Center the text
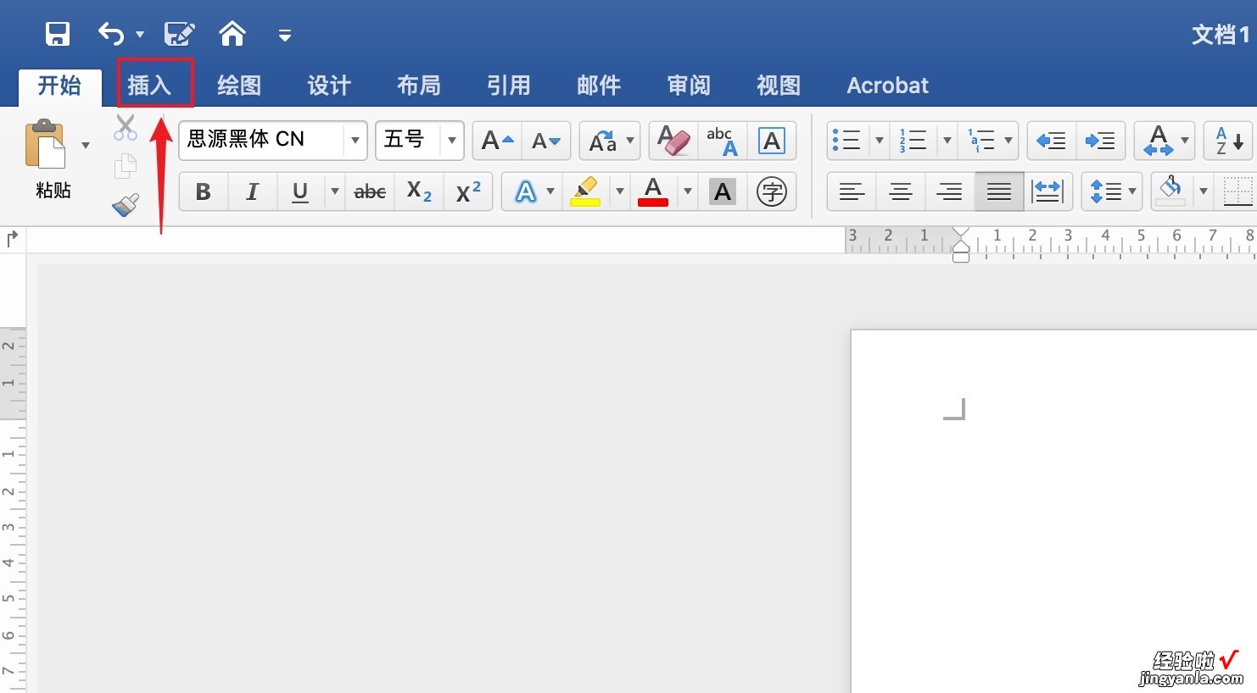Viewport: 1257px width, 693px height. pos(901,192)
